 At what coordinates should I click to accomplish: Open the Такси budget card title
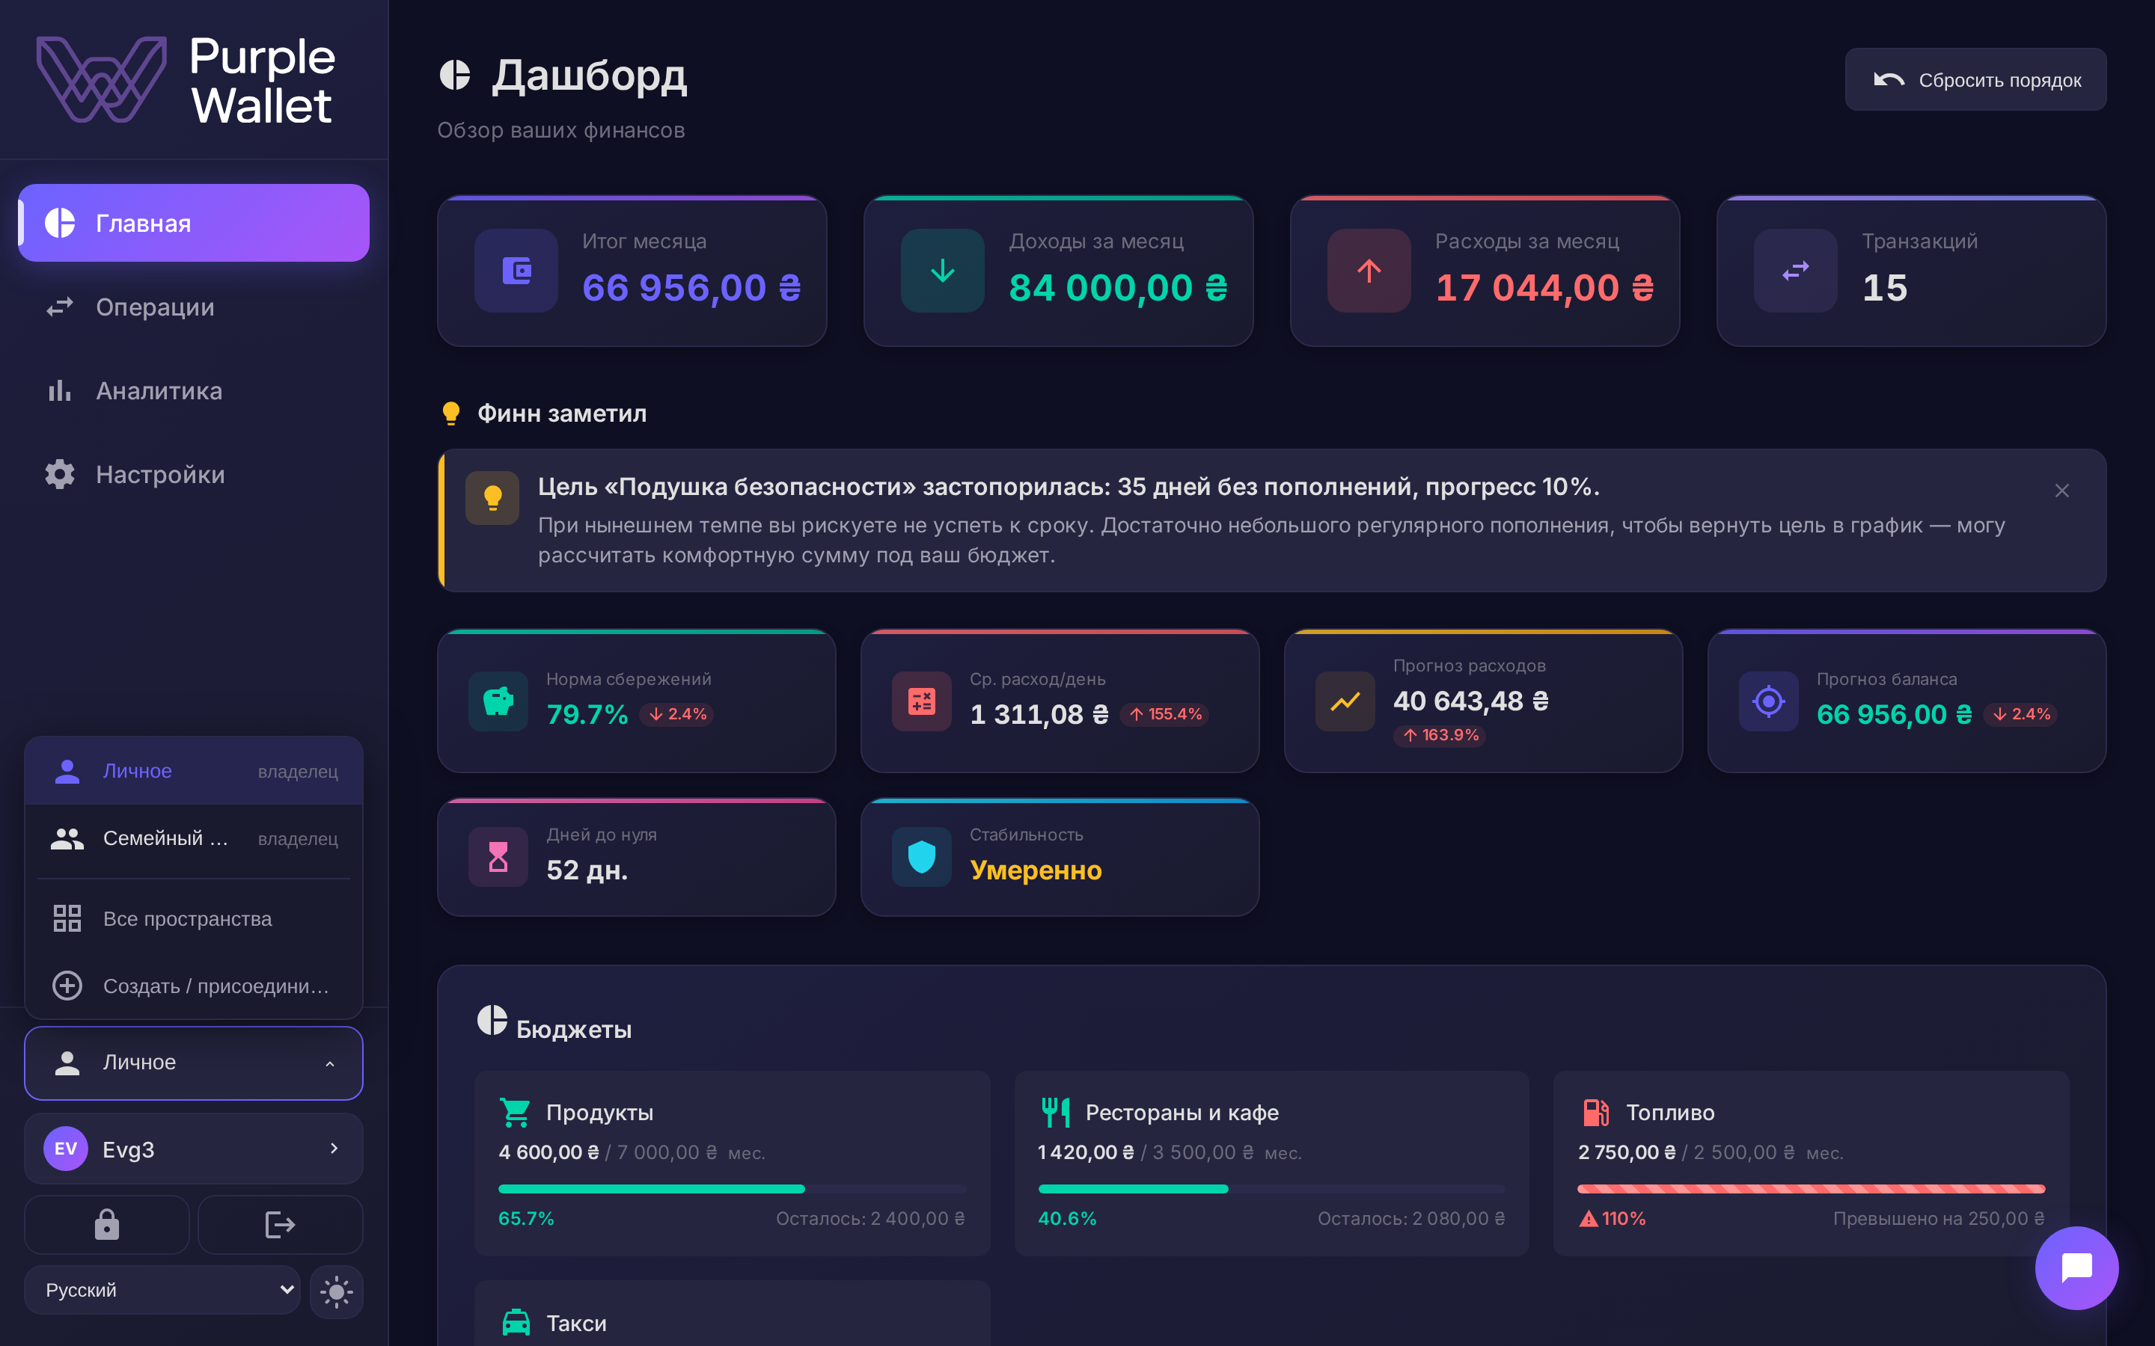tap(576, 1324)
